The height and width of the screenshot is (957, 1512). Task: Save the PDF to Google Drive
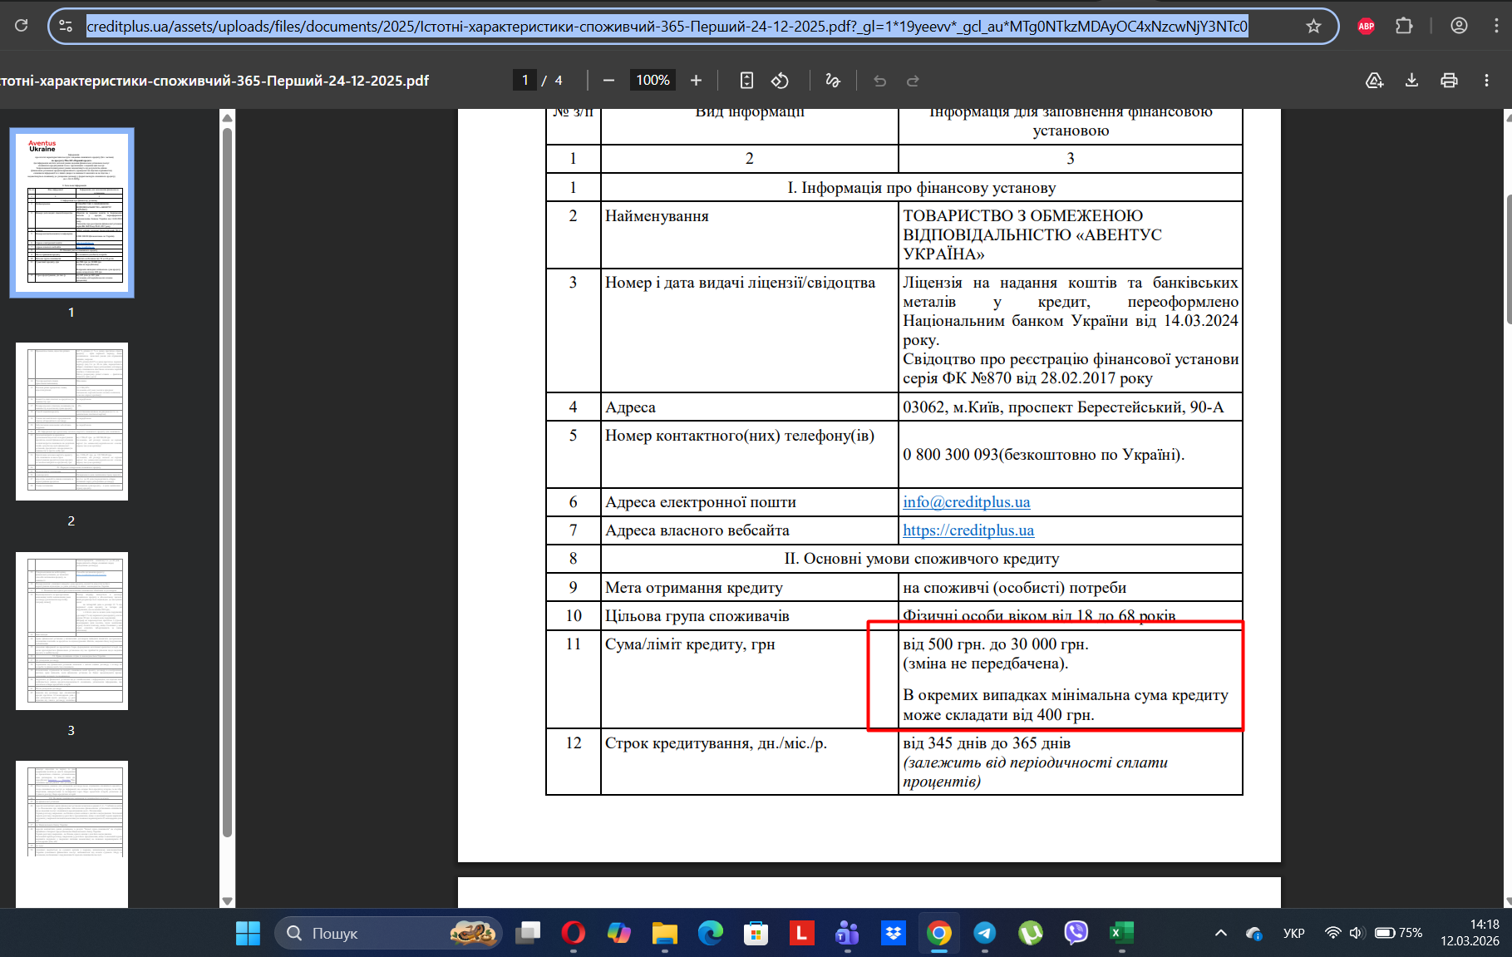pyautogui.click(x=1375, y=81)
